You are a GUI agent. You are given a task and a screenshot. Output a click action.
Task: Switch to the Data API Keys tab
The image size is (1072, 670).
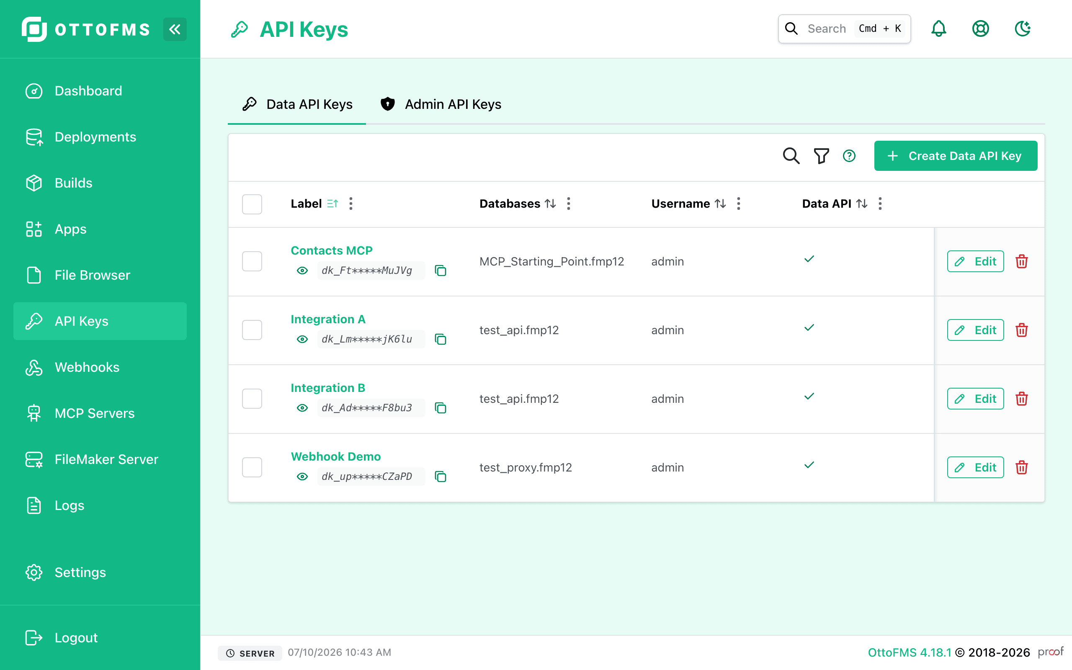click(x=297, y=104)
